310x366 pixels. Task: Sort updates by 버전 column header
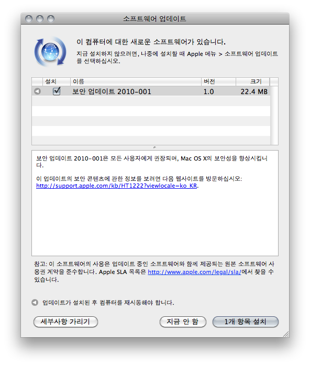pyautogui.click(x=218, y=82)
